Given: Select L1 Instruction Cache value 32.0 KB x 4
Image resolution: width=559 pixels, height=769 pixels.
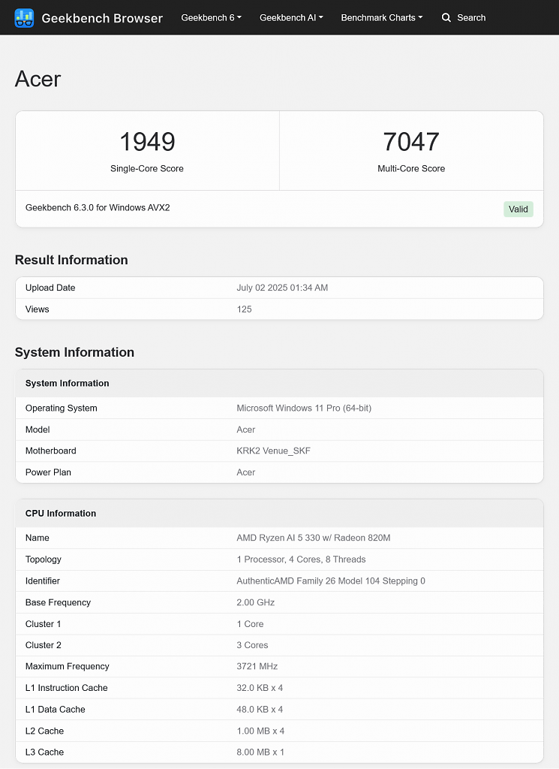Looking at the screenshot, I should click(x=260, y=688).
